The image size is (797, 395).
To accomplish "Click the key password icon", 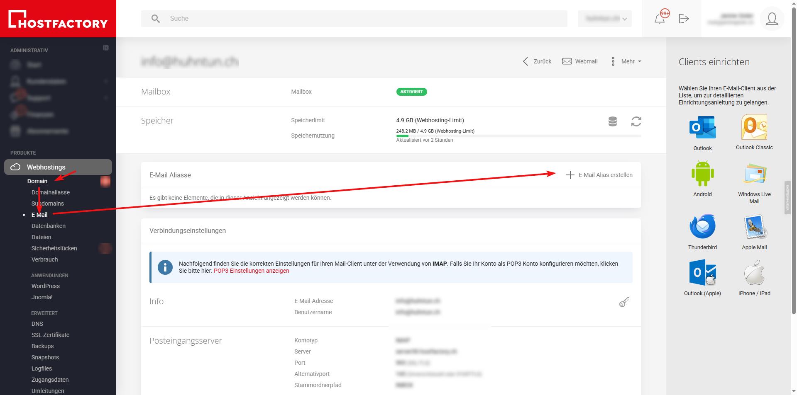I will [x=624, y=302].
